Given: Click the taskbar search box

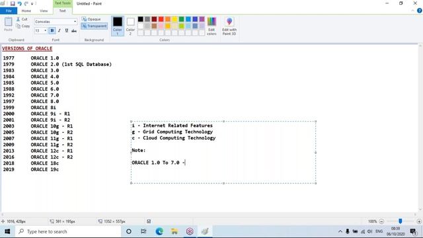Looking at the screenshot, I should [x=67, y=231].
